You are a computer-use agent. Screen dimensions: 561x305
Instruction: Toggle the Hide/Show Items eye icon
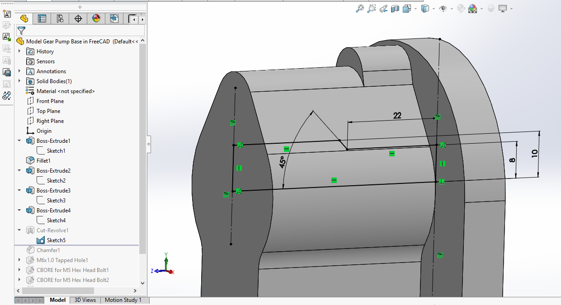coord(443,9)
